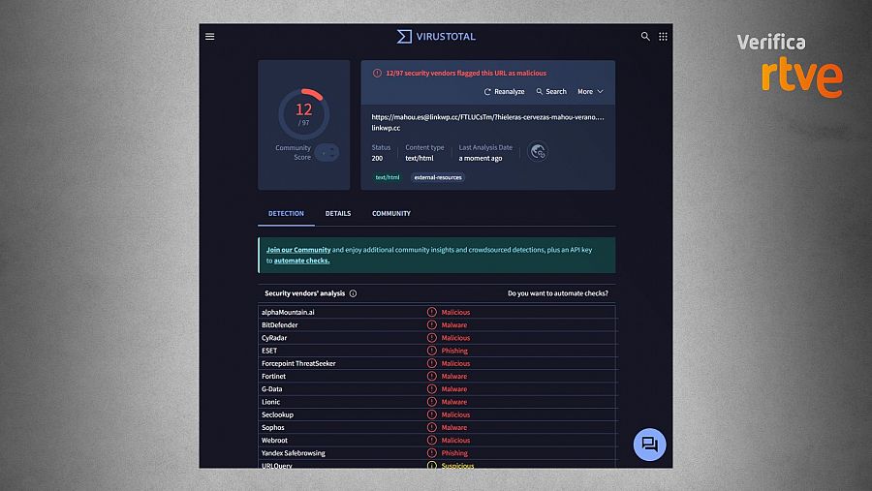The image size is (872, 491).
Task: Click the Verifica rtve logo
Action: 790,66
